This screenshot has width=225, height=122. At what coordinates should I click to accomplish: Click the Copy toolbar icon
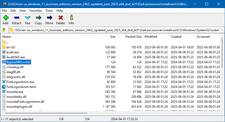[x=38, y=18]
